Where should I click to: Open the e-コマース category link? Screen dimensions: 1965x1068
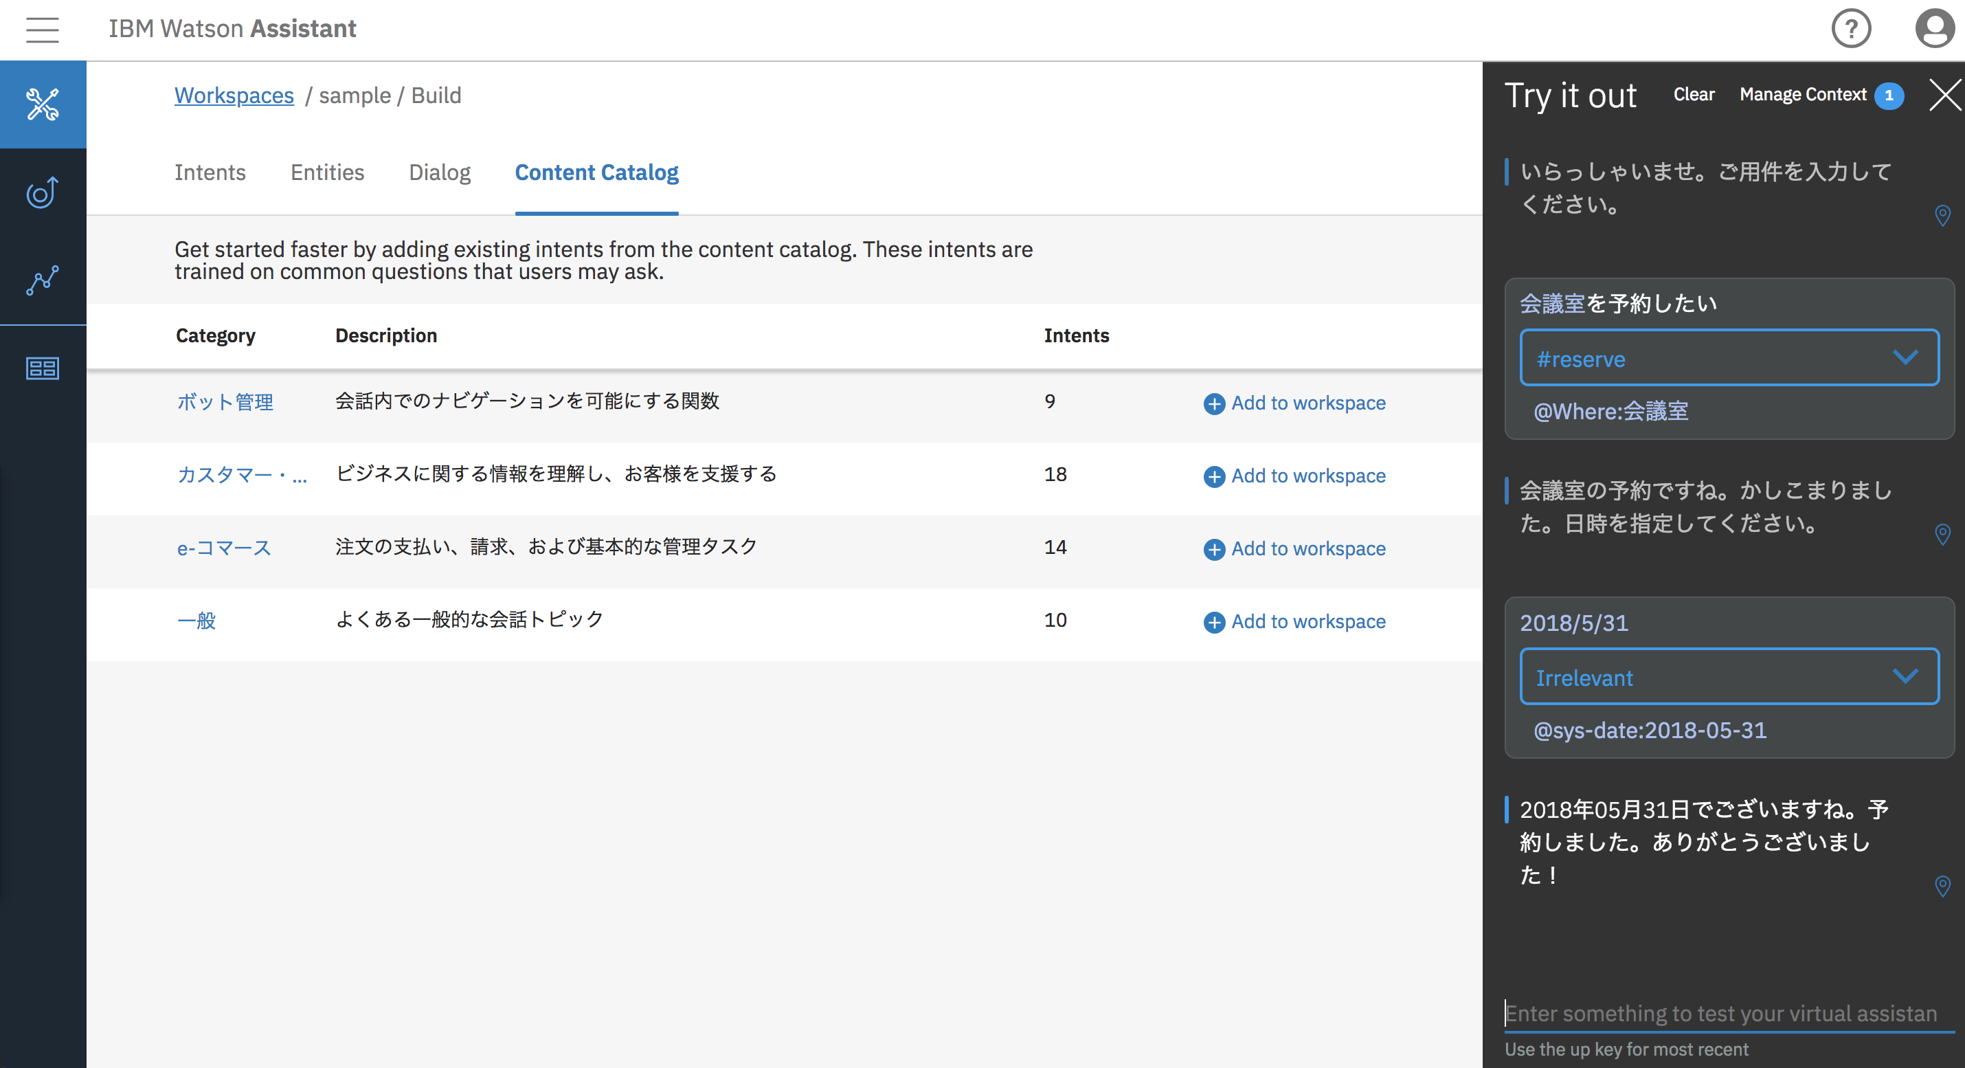point(224,548)
